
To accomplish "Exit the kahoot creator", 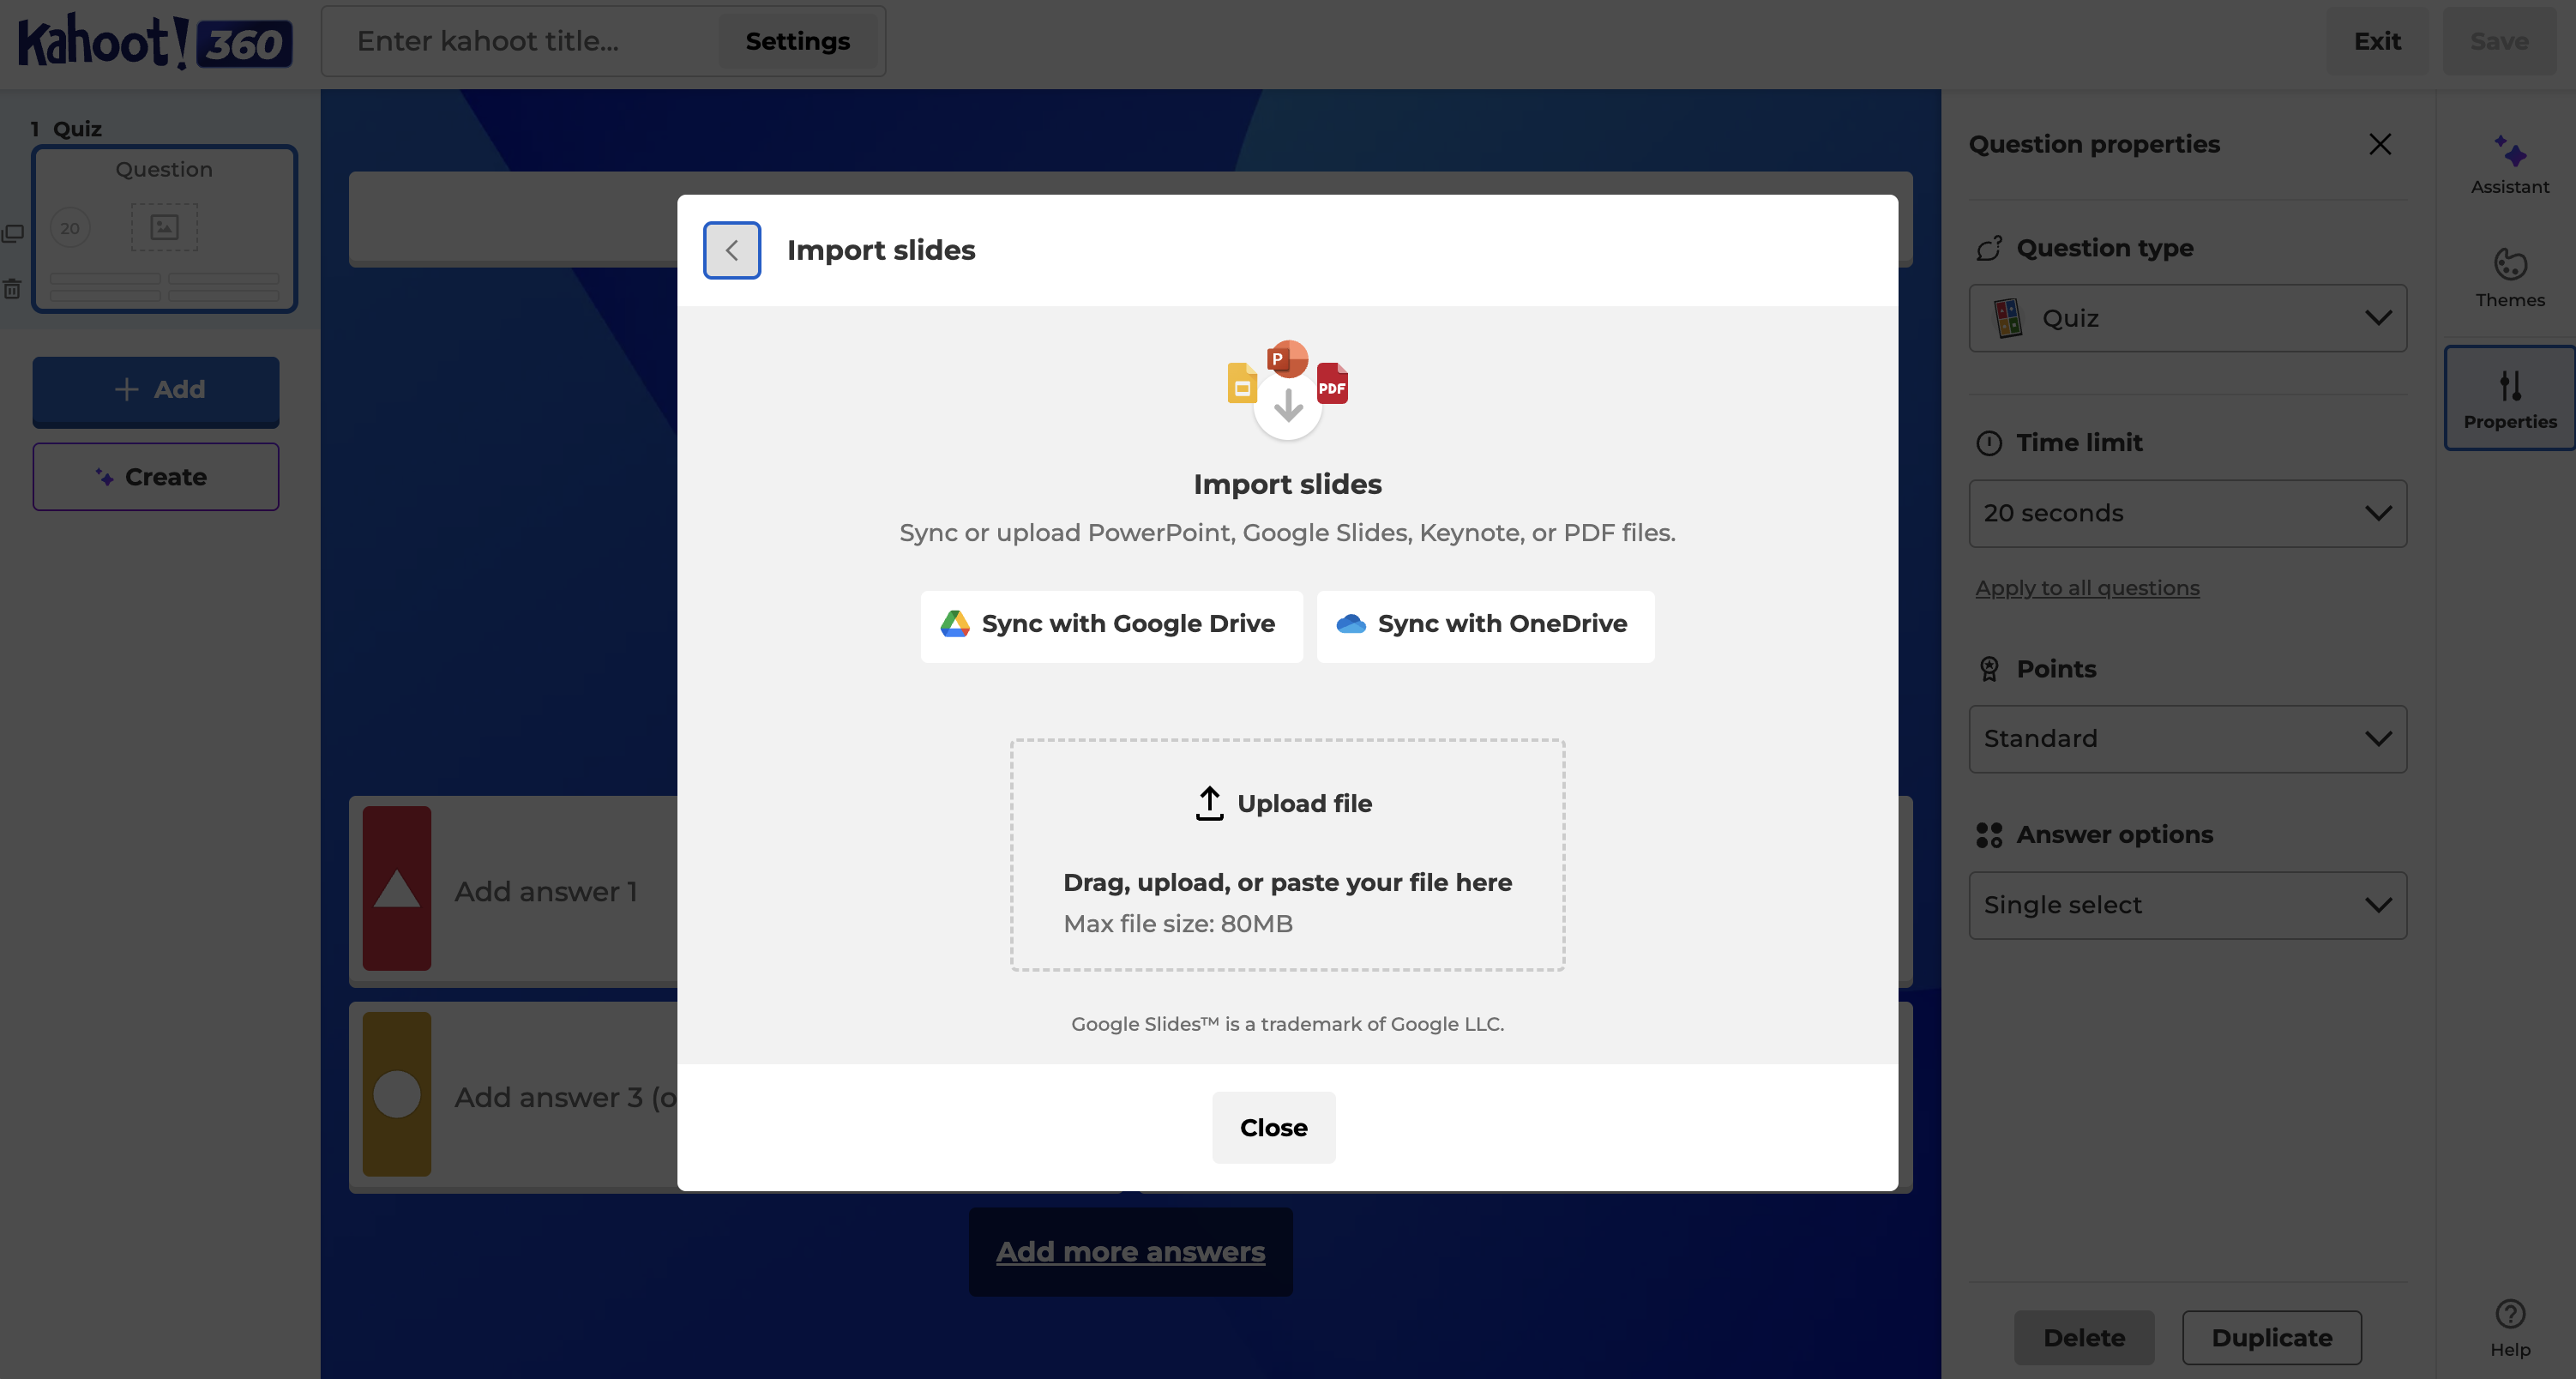I will tap(2377, 41).
